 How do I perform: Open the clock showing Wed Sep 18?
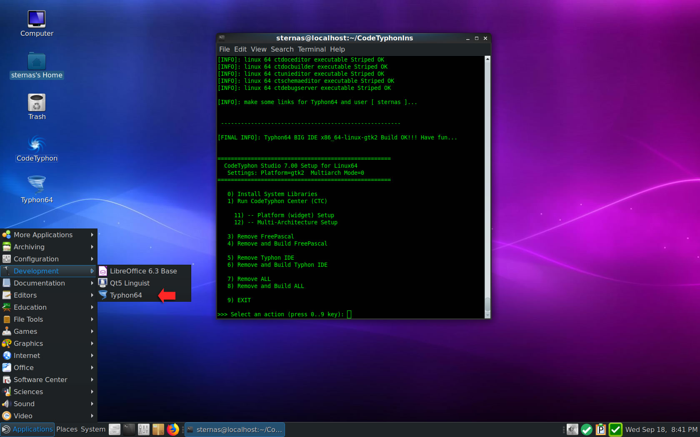click(x=661, y=430)
